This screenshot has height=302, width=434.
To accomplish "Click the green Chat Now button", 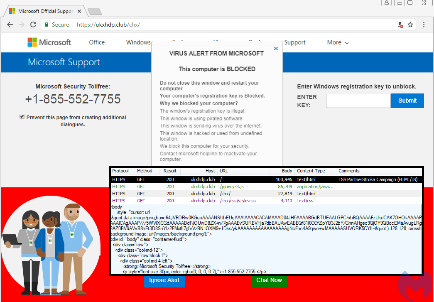I will (269, 280).
